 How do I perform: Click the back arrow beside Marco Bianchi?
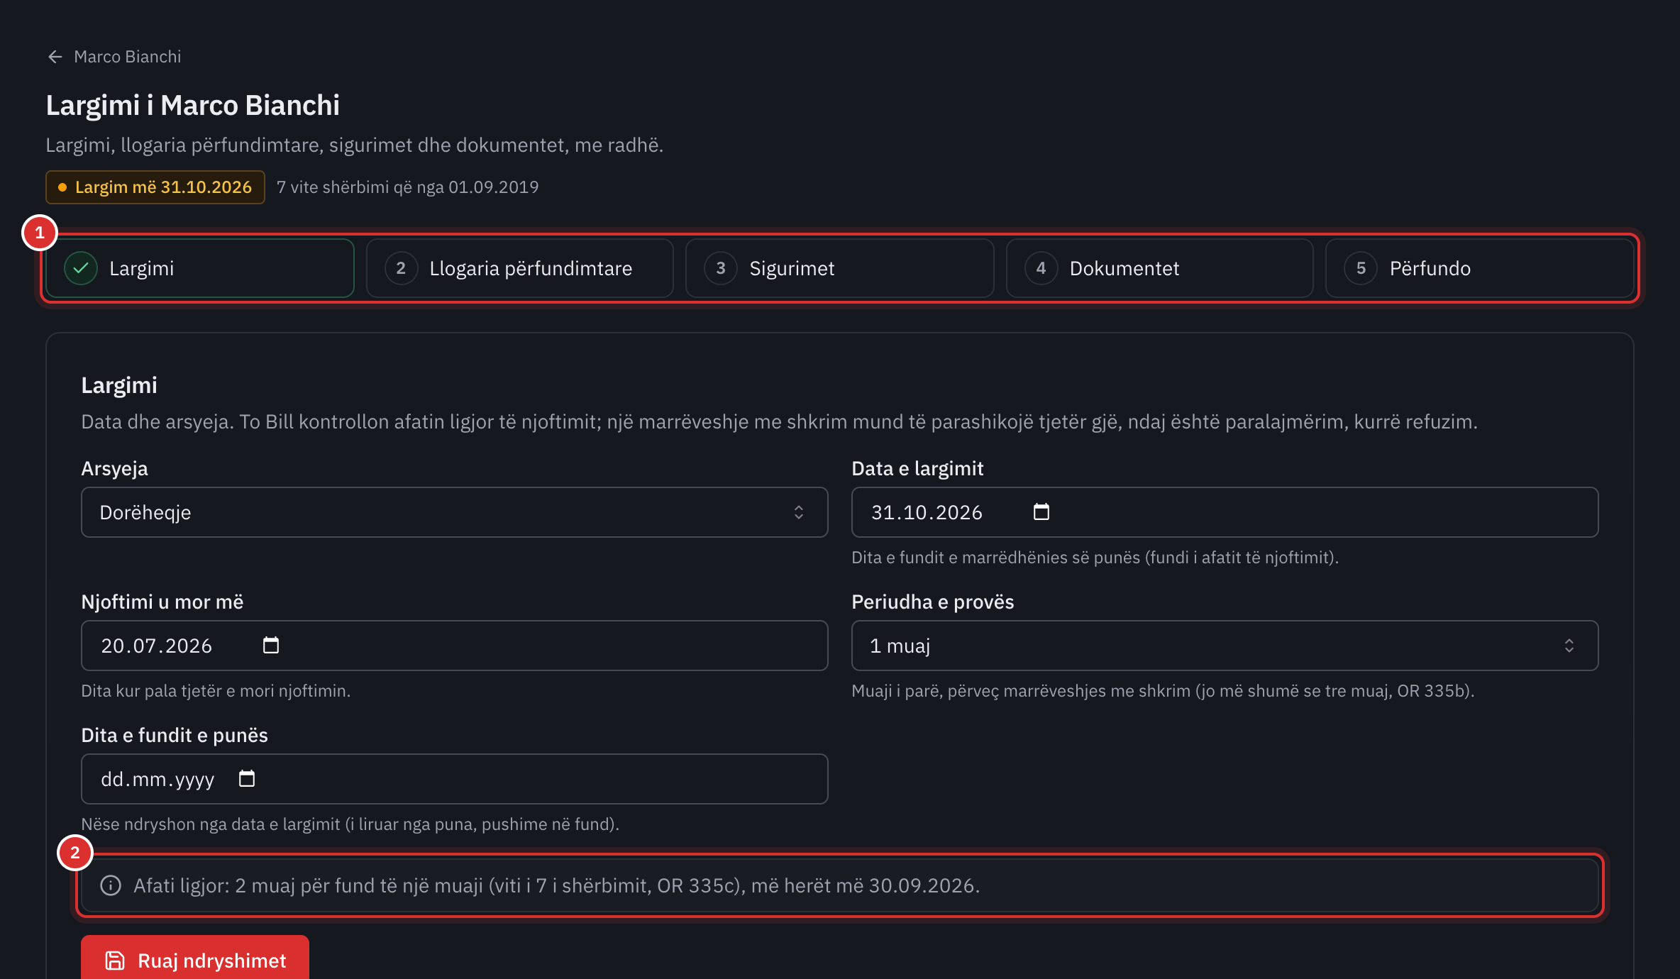55,57
